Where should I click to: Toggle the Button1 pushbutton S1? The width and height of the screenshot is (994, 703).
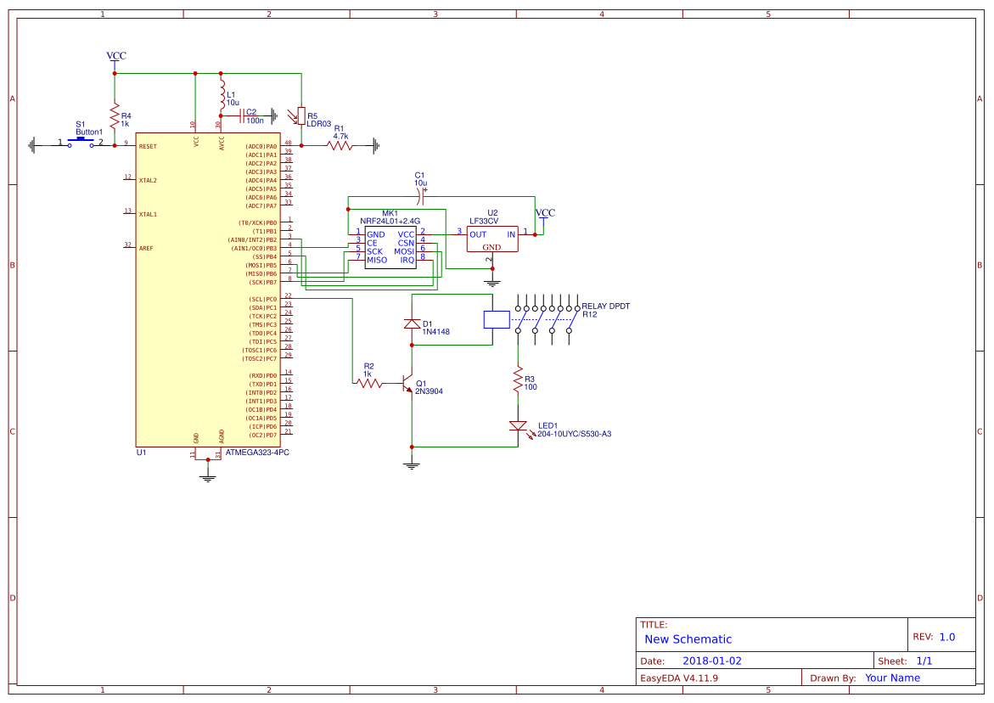point(81,141)
